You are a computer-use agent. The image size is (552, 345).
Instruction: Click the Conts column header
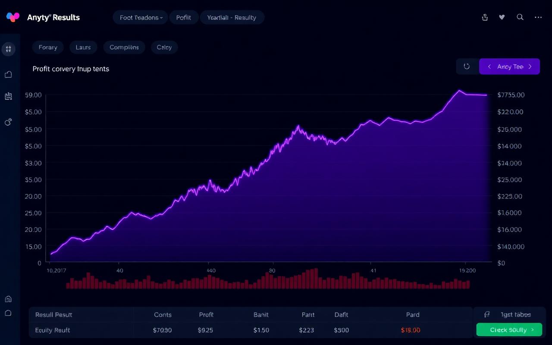coord(163,315)
